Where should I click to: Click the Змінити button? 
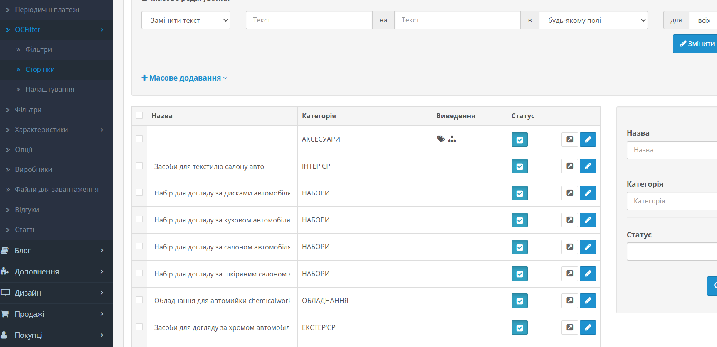(697, 44)
